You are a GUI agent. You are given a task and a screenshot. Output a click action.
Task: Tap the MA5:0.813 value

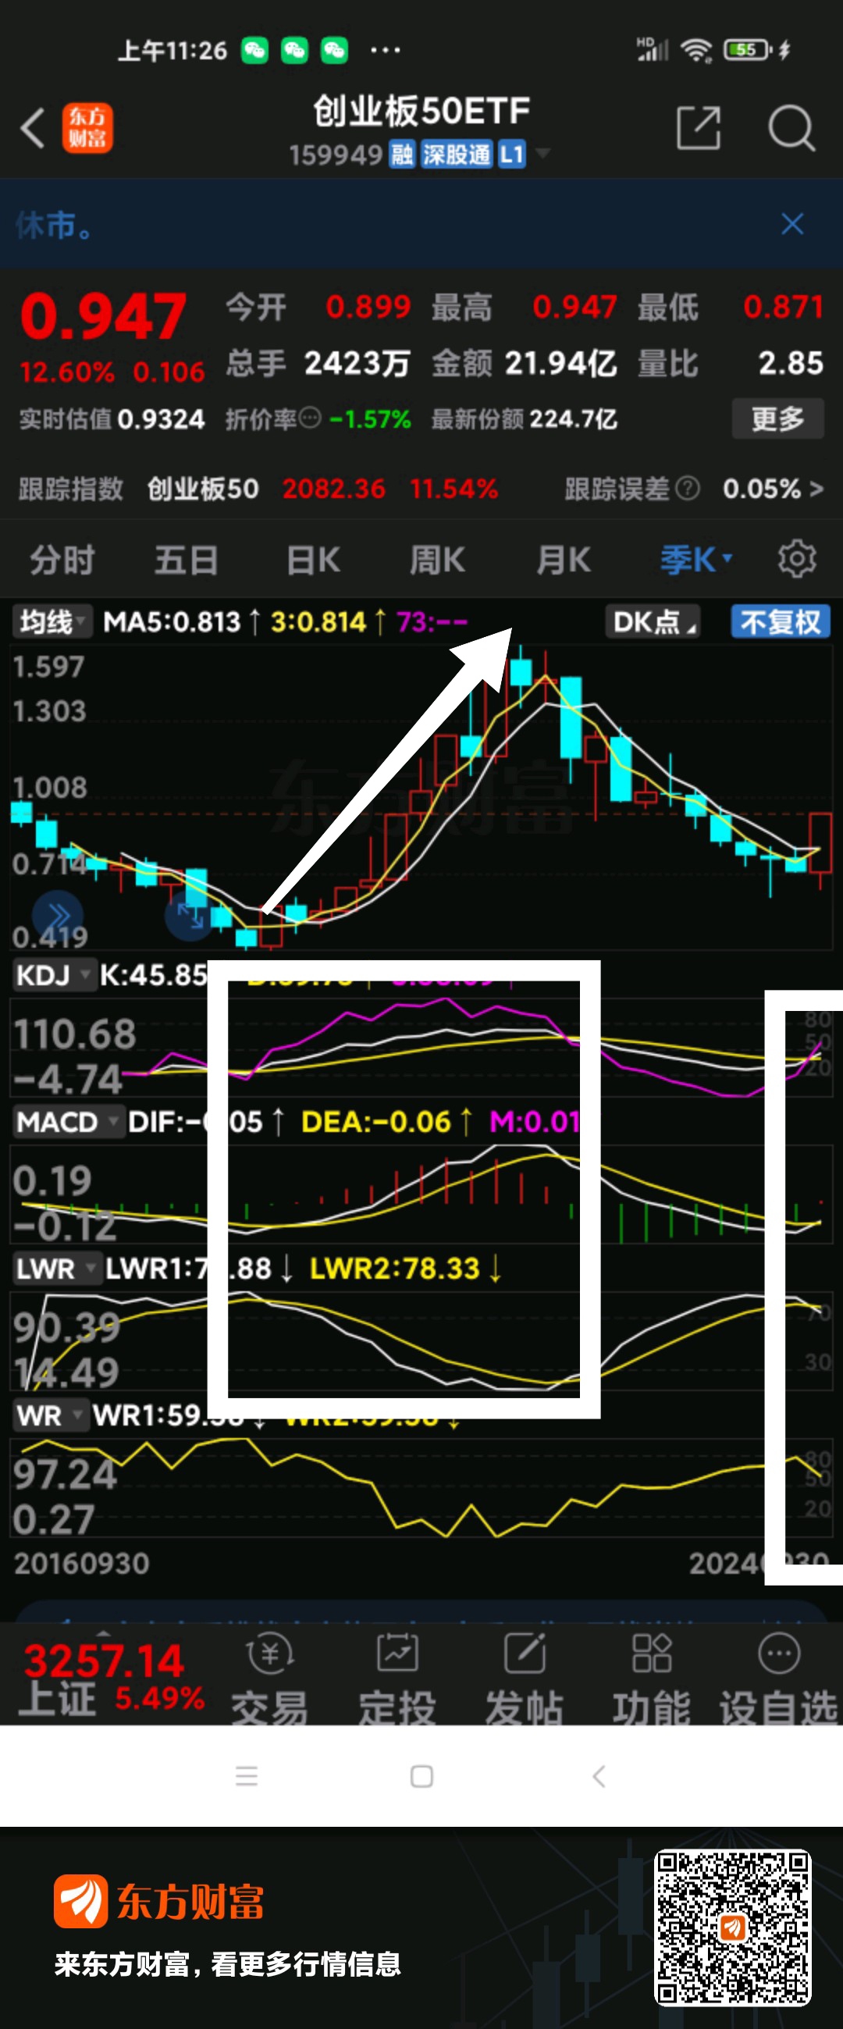pos(172,621)
